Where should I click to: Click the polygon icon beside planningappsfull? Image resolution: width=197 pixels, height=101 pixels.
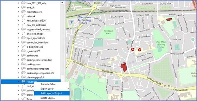(x=23, y=77)
